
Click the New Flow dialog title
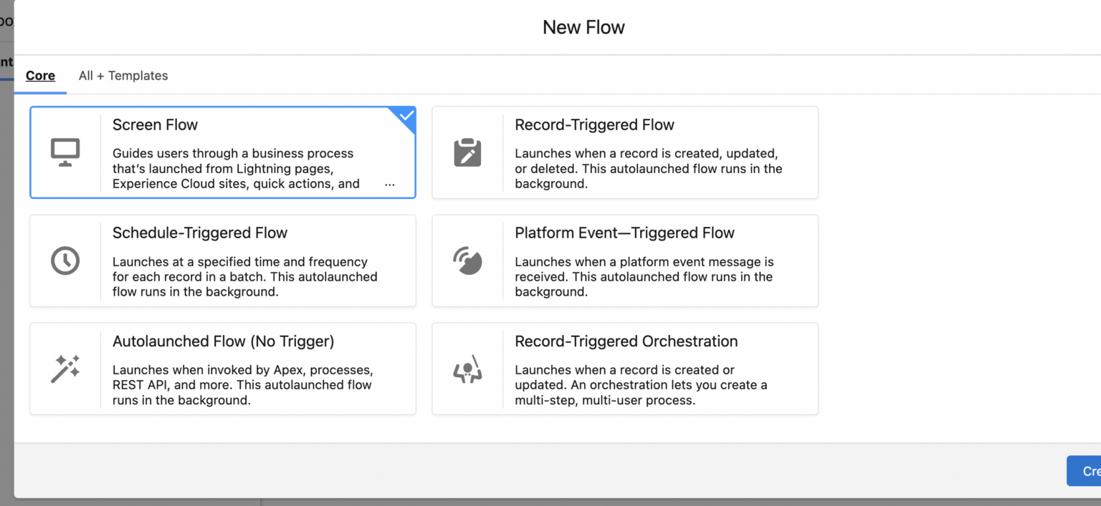pyautogui.click(x=583, y=26)
